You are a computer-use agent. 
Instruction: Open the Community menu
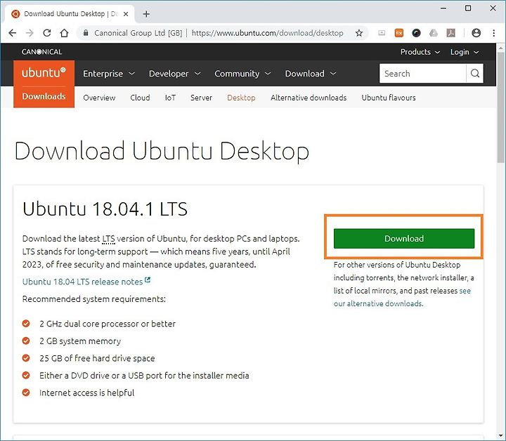click(242, 74)
